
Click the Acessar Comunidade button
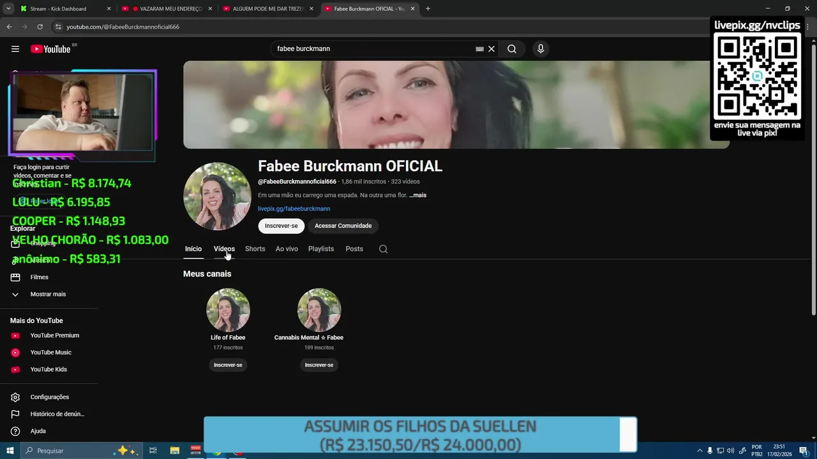(343, 226)
